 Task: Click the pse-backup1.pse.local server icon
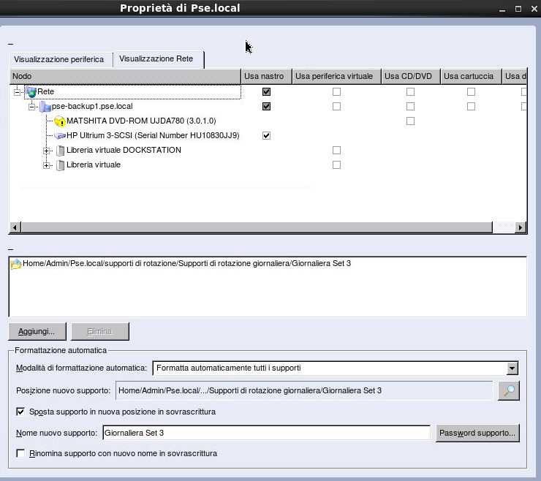45,107
